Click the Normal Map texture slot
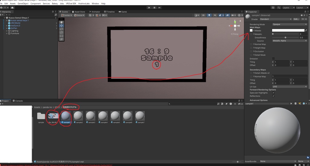310x166 pixels. point(251,44)
